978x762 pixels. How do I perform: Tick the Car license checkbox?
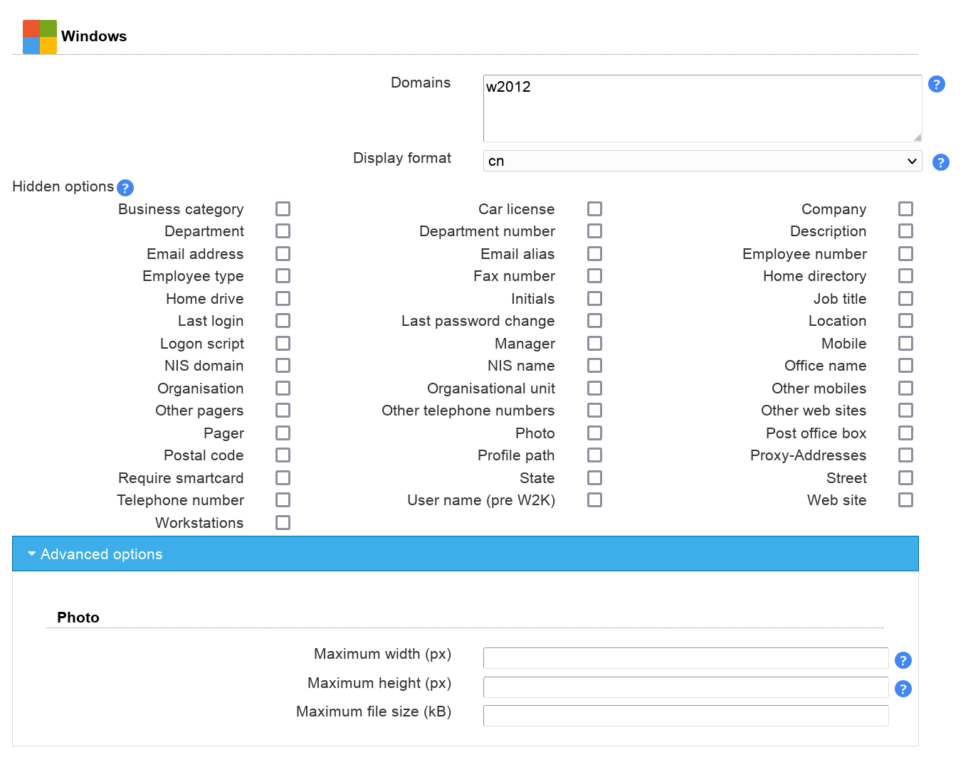594,209
